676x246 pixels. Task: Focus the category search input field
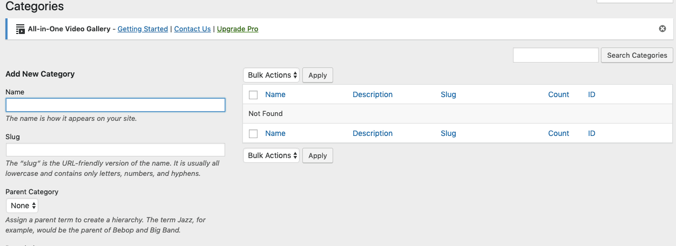tap(556, 55)
